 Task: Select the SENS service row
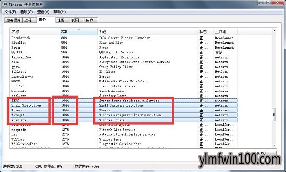123,101
